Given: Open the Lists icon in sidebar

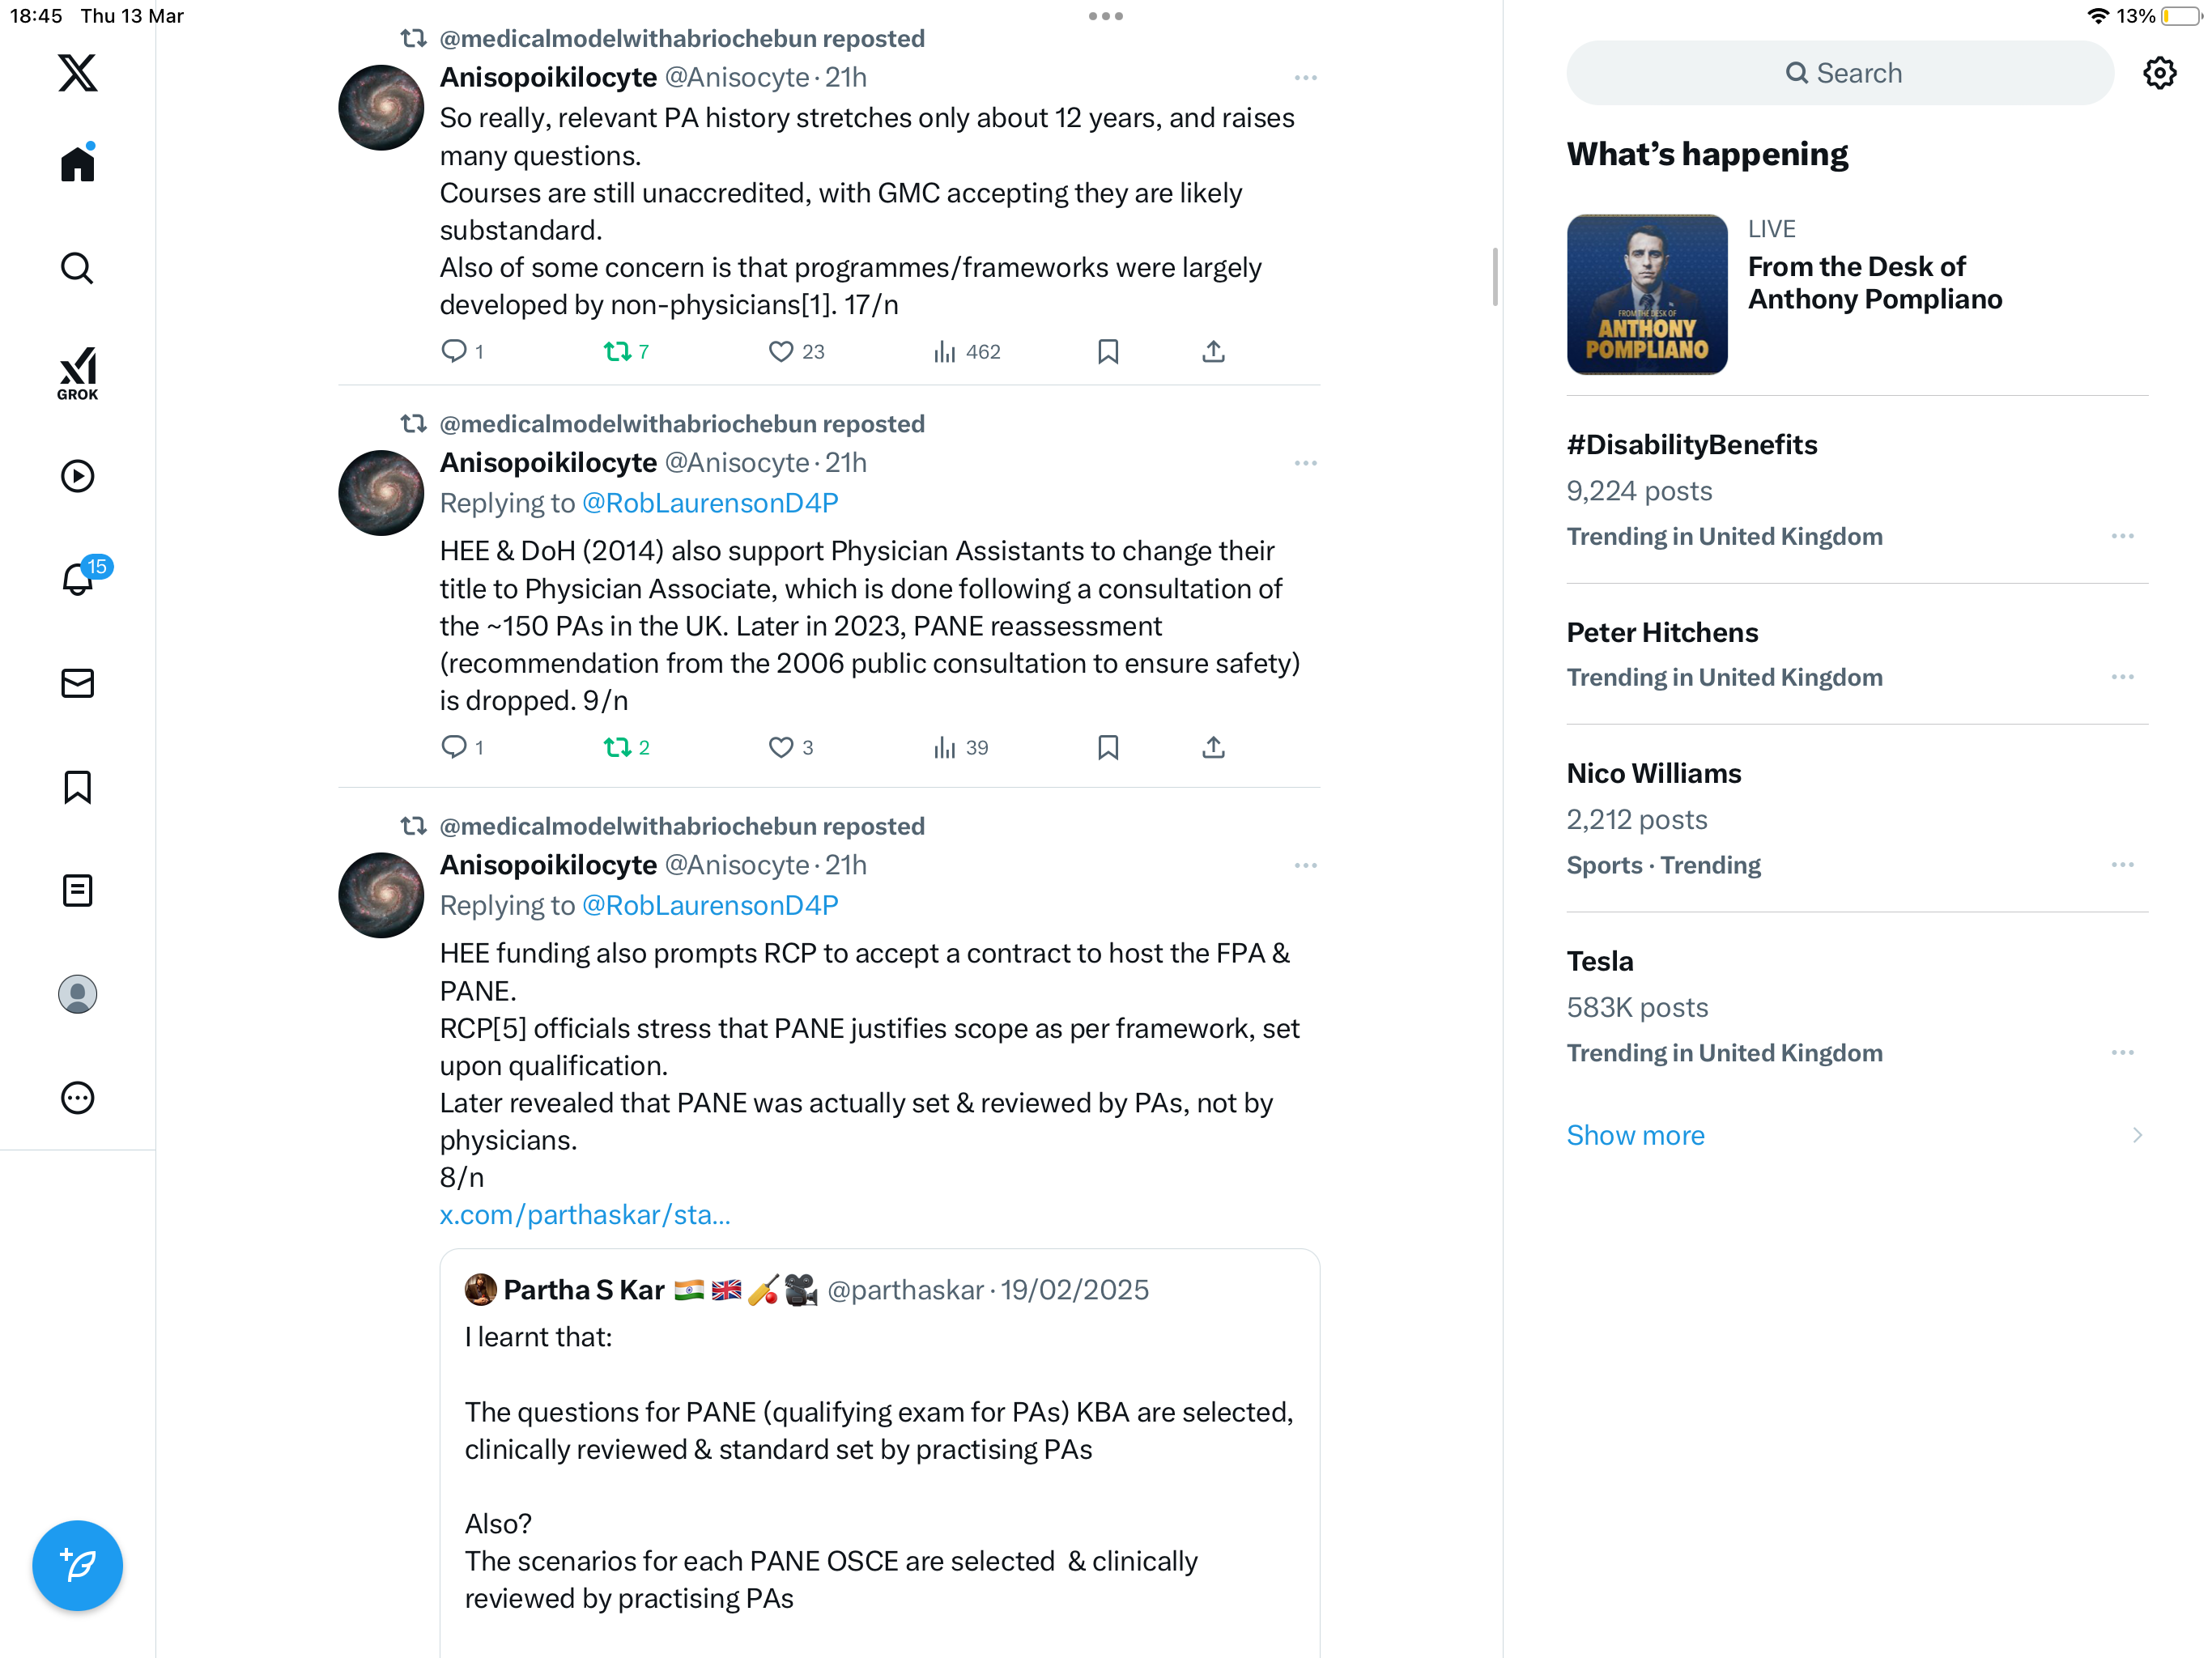Looking at the screenshot, I should [x=77, y=890].
